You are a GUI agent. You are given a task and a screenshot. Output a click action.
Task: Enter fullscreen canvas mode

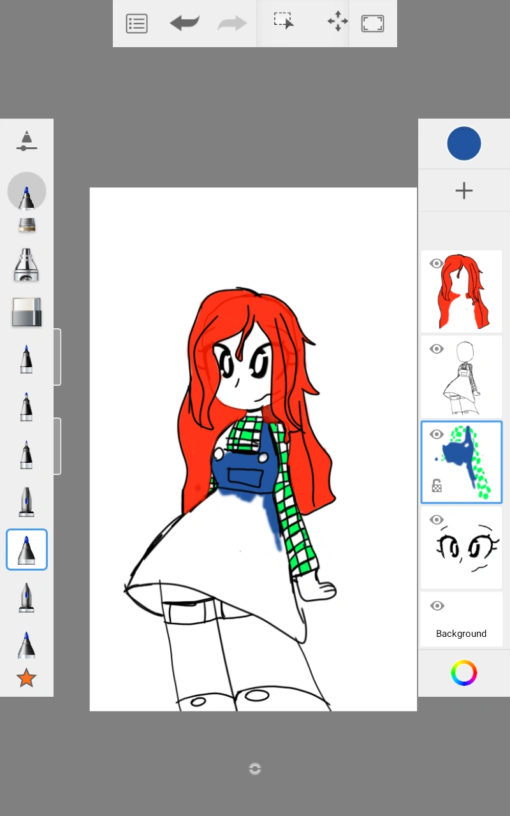(x=372, y=23)
